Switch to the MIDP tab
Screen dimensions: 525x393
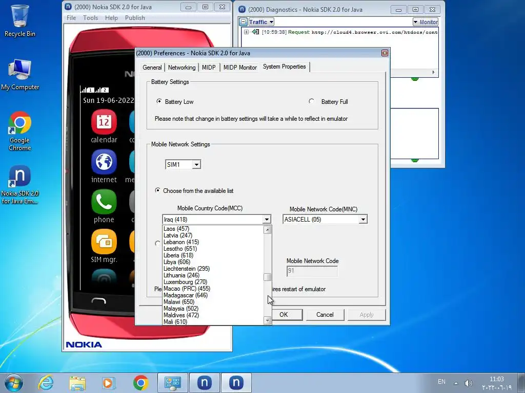click(209, 67)
